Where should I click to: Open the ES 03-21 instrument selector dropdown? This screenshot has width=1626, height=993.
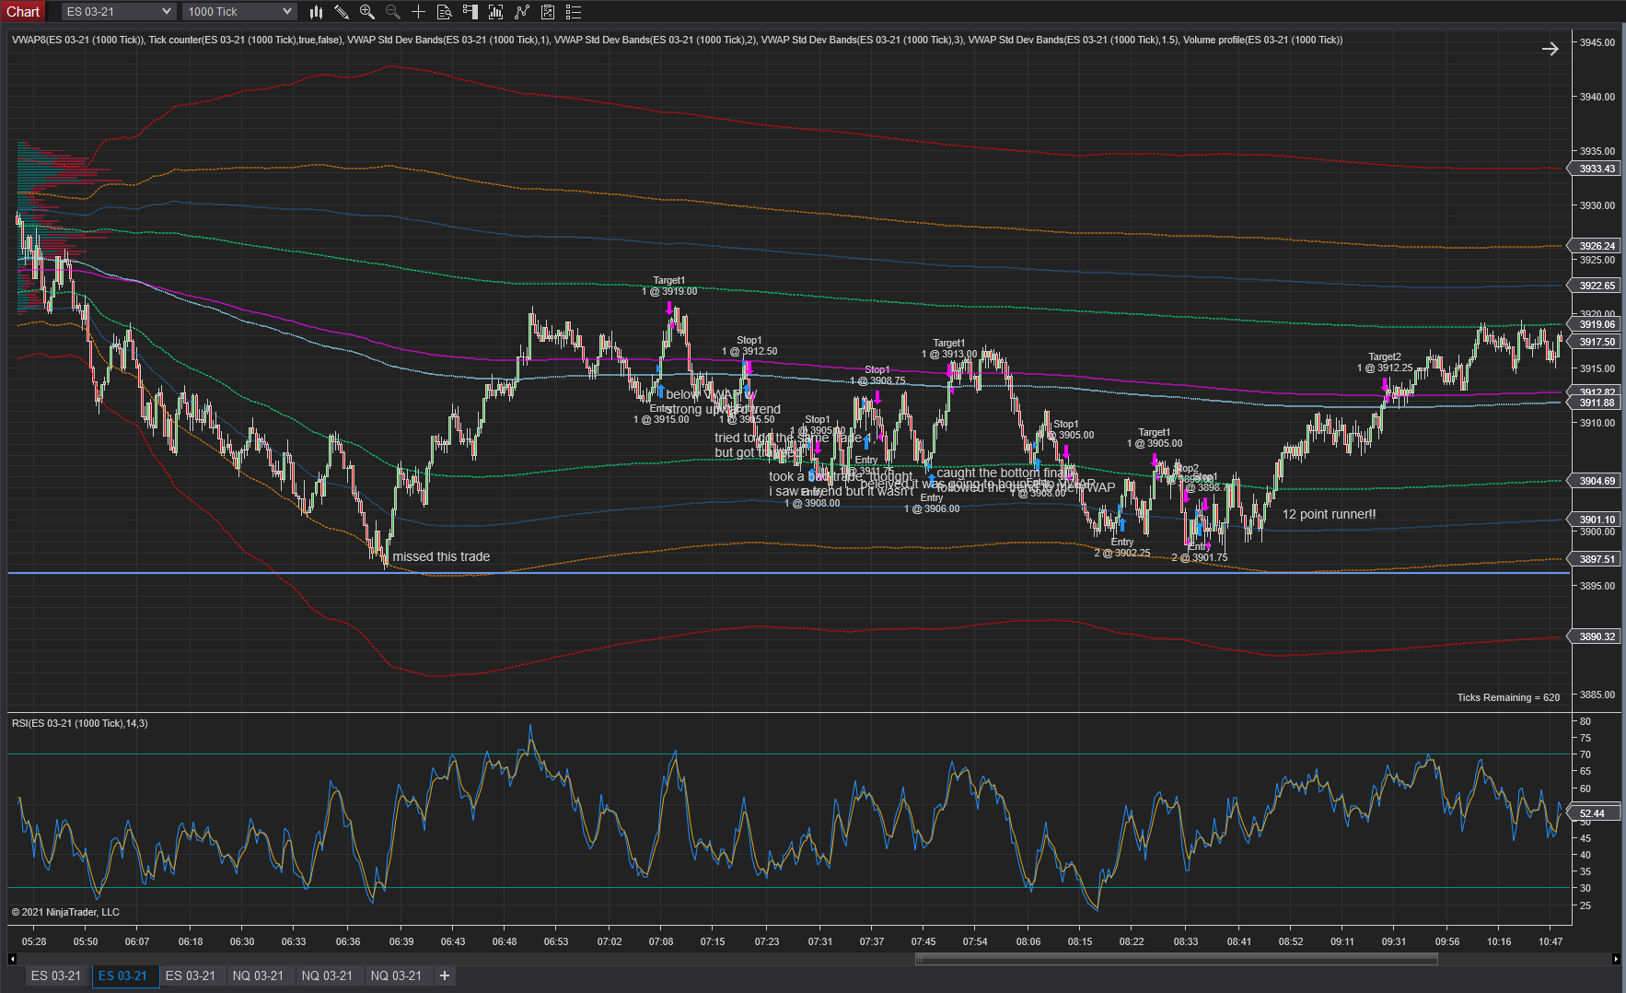coord(119,12)
